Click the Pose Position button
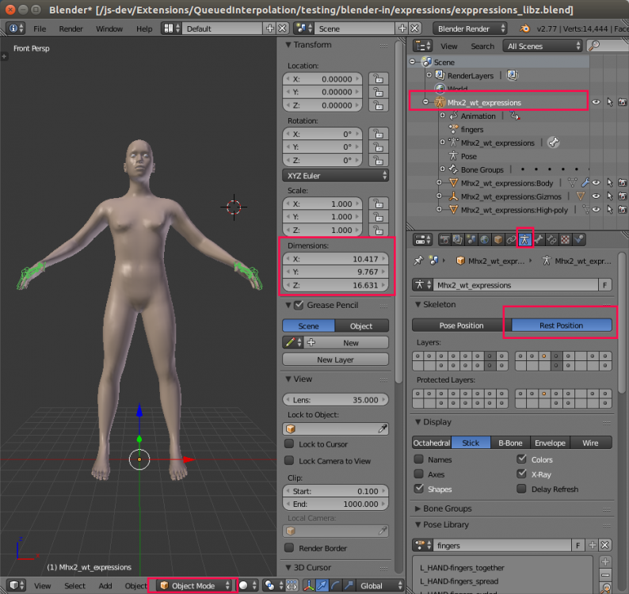Image resolution: width=629 pixels, height=594 pixels. point(462,326)
